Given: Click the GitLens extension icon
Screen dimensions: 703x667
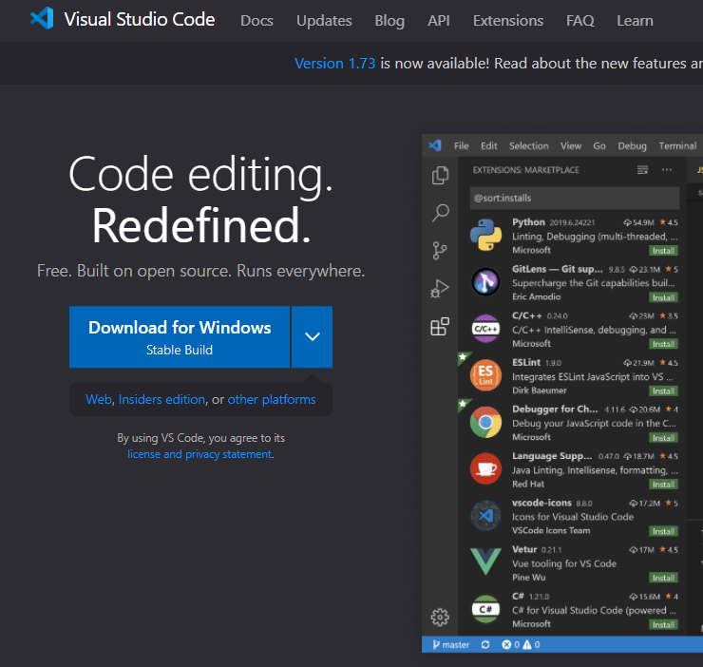Looking at the screenshot, I should coord(485,281).
